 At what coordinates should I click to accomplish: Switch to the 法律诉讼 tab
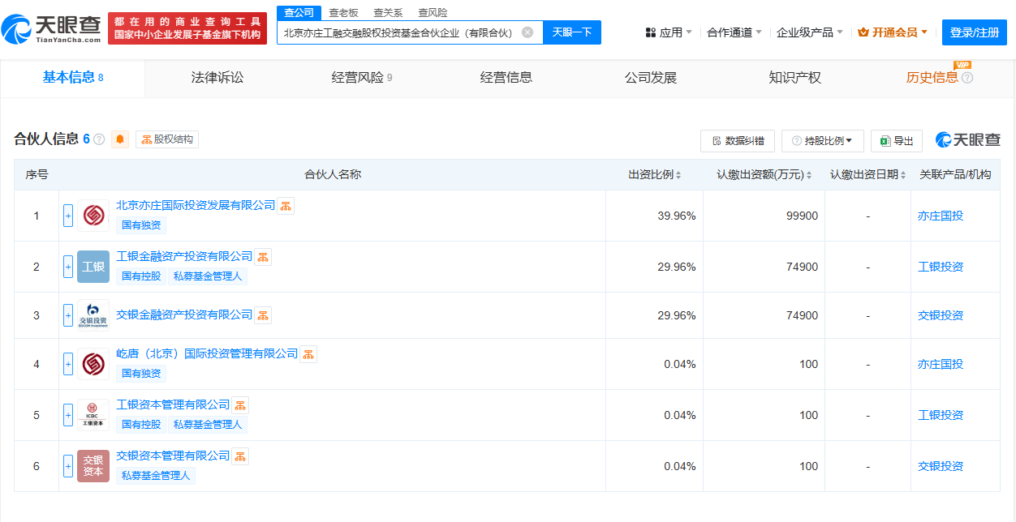point(217,78)
